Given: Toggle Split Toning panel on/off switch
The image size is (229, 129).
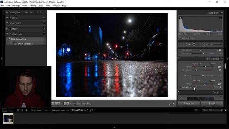Looking at the screenshot, I should click(179, 58).
